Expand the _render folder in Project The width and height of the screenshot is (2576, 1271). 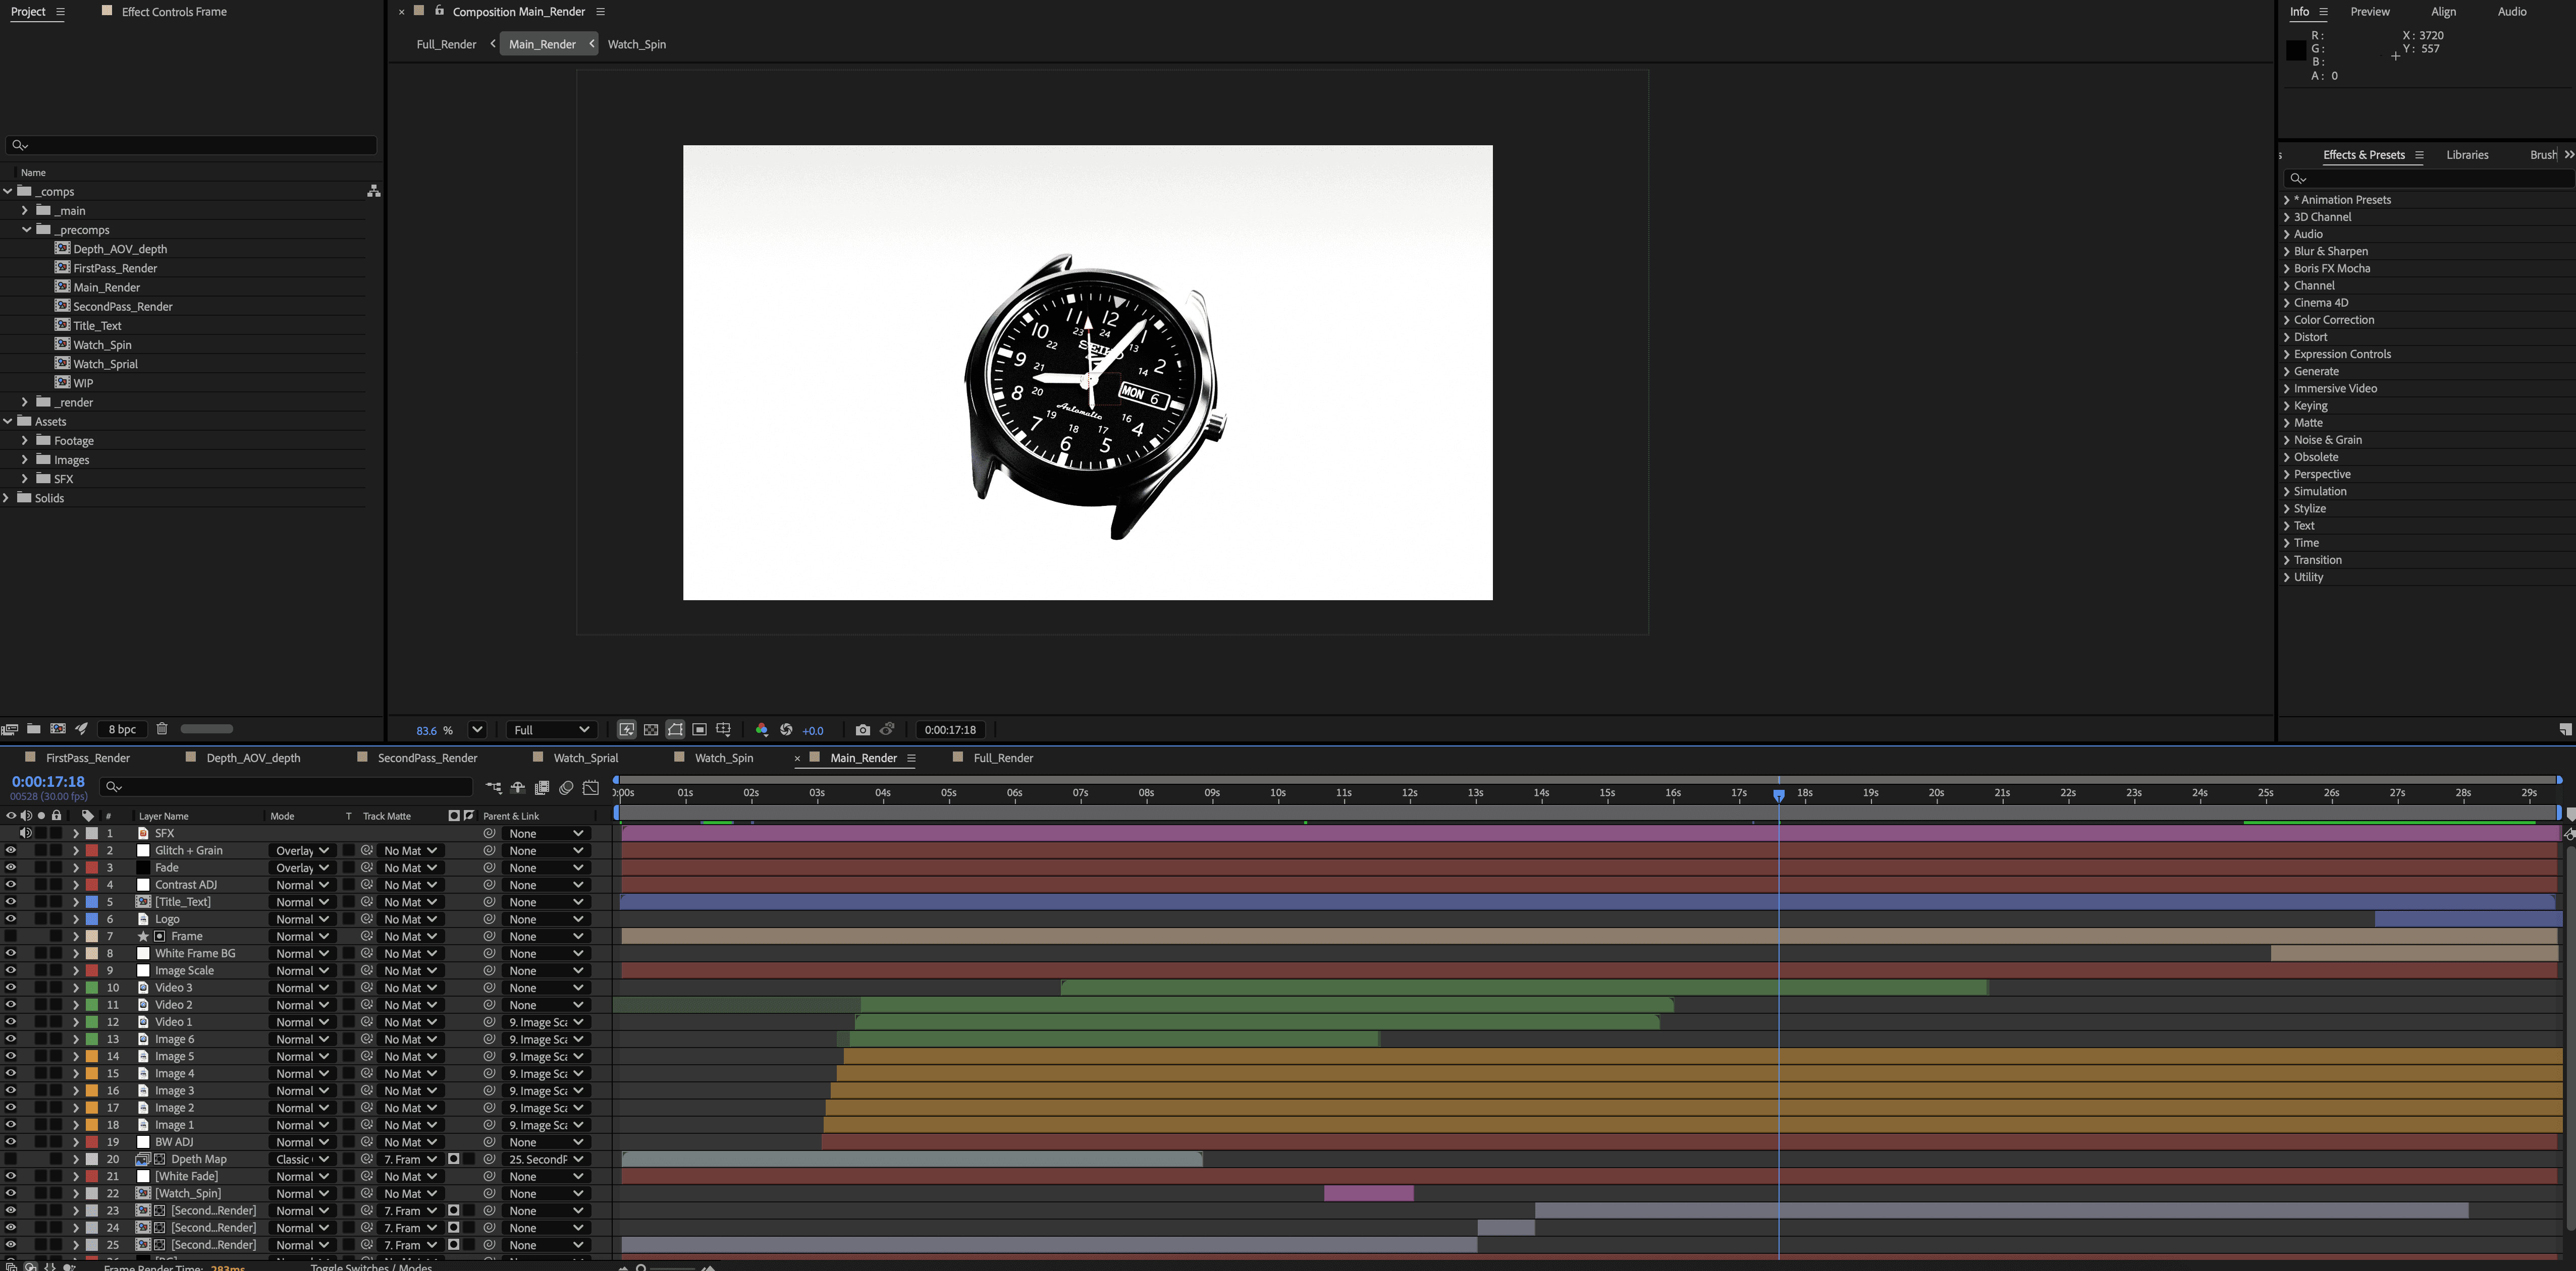tap(25, 401)
